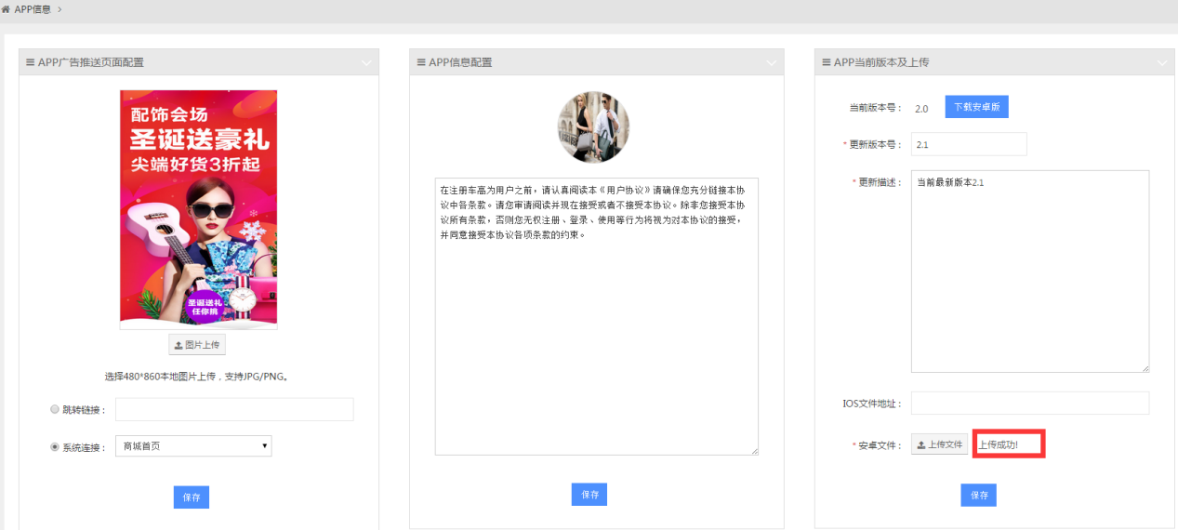Click the IOS文件地址 input field

(x=1029, y=404)
